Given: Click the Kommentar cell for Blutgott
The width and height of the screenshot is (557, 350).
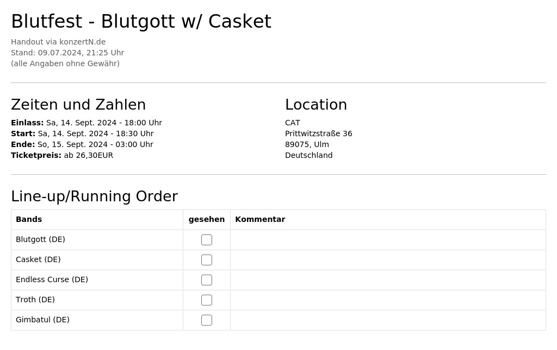Looking at the screenshot, I should click(388, 240).
